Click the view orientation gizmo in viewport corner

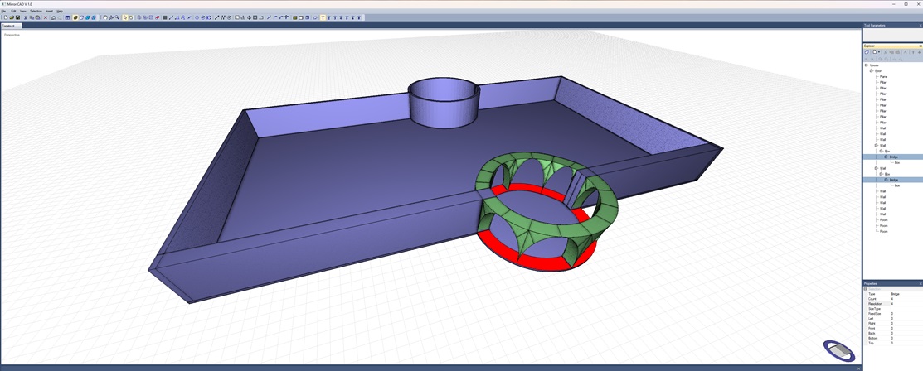(838, 350)
